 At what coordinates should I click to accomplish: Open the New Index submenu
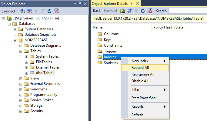coord(145,61)
